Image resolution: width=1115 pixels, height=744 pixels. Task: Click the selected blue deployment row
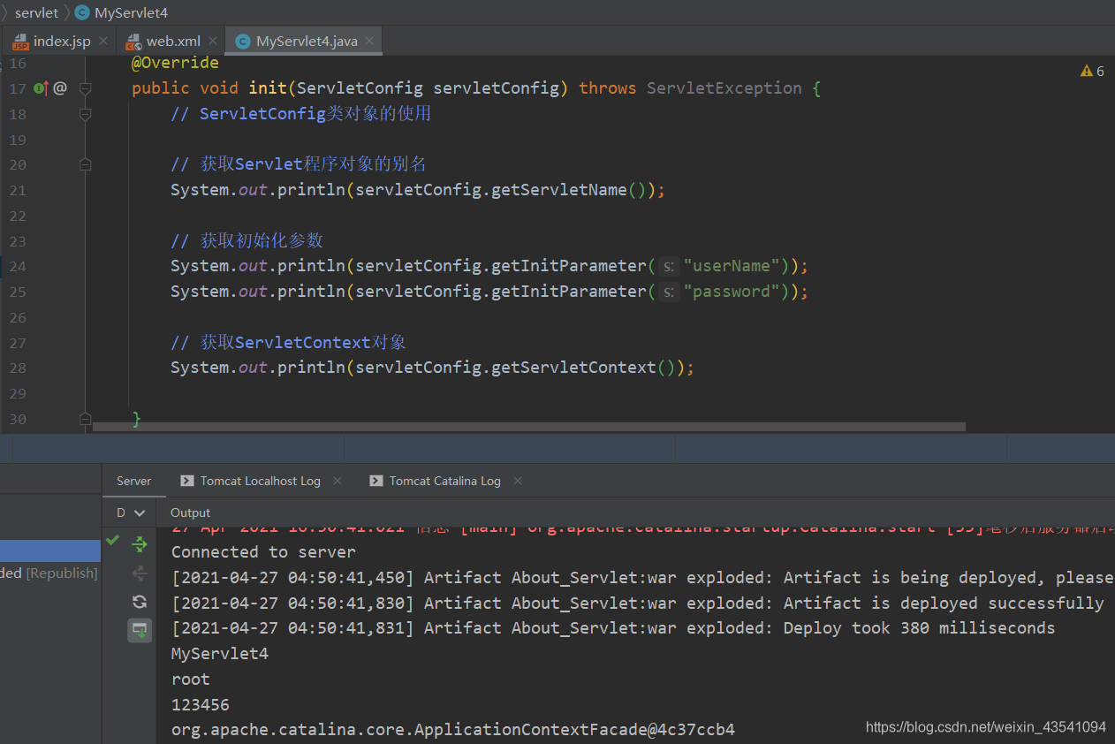point(50,550)
